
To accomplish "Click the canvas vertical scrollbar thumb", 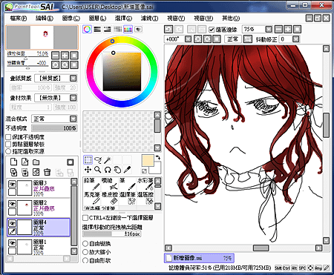I will point(326,125).
